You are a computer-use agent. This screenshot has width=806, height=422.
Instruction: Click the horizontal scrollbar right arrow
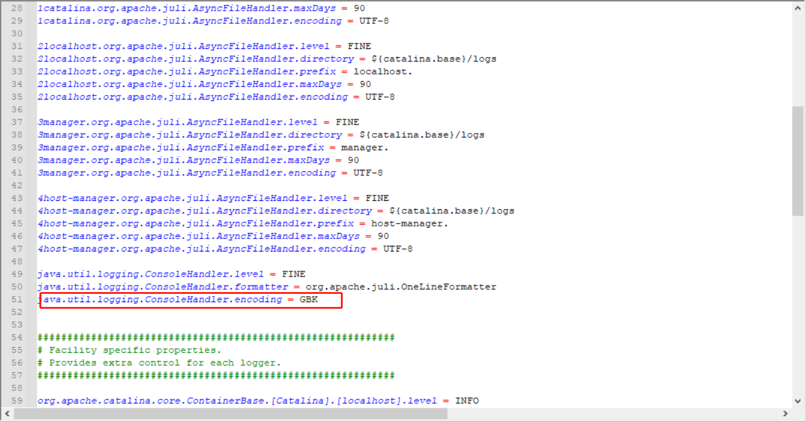click(786, 413)
